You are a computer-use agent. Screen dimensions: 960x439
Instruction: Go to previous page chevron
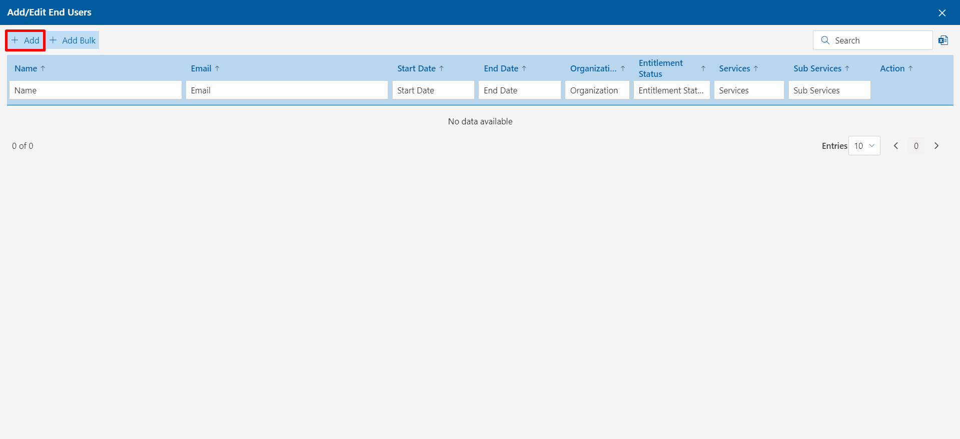coord(896,146)
